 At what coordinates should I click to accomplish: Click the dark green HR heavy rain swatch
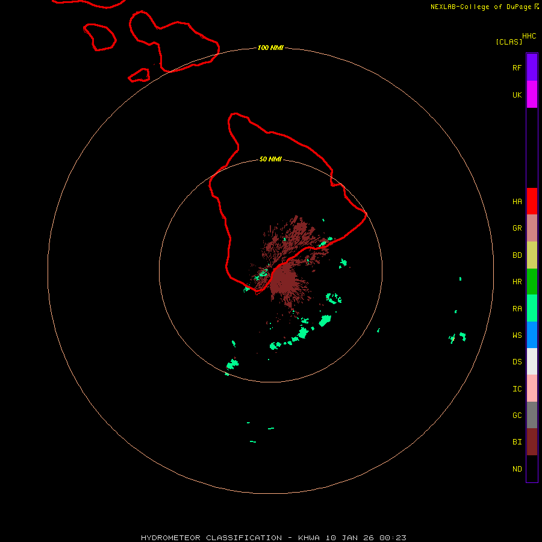coord(532,282)
